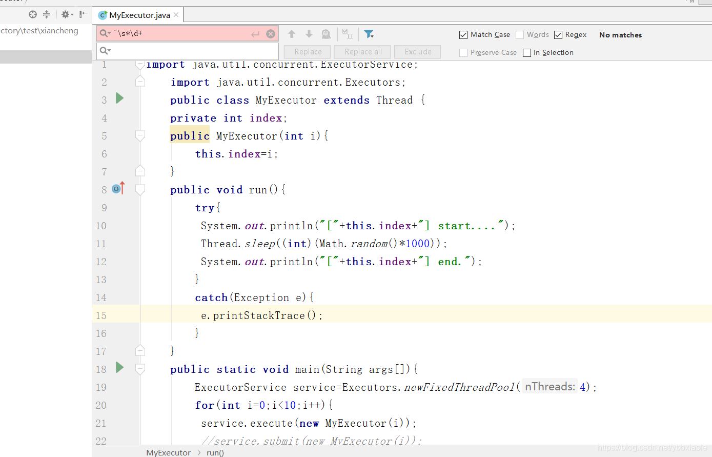This screenshot has height=457, width=712.
Task: Open the project panel settings gear menu
Action: coord(67,14)
